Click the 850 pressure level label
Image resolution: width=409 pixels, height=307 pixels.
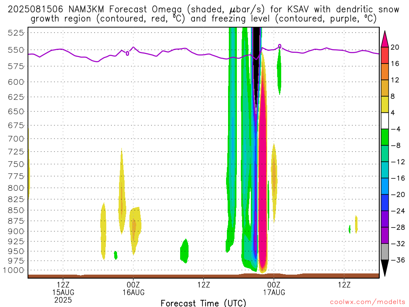tap(16, 210)
